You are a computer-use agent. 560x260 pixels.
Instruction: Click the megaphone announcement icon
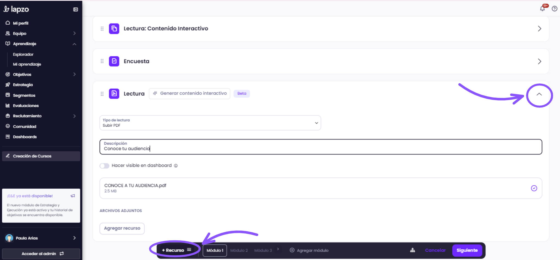[73, 196]
